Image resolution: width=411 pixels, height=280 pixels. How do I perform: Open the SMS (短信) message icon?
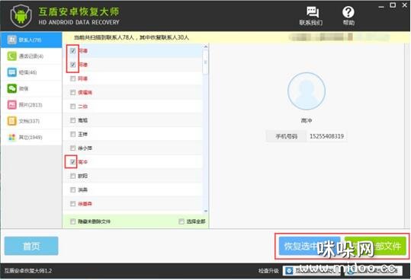pos(11,72)
